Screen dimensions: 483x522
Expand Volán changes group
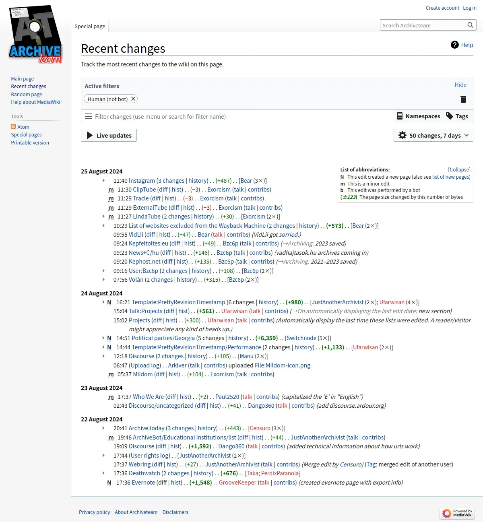[x=103, y=280]
